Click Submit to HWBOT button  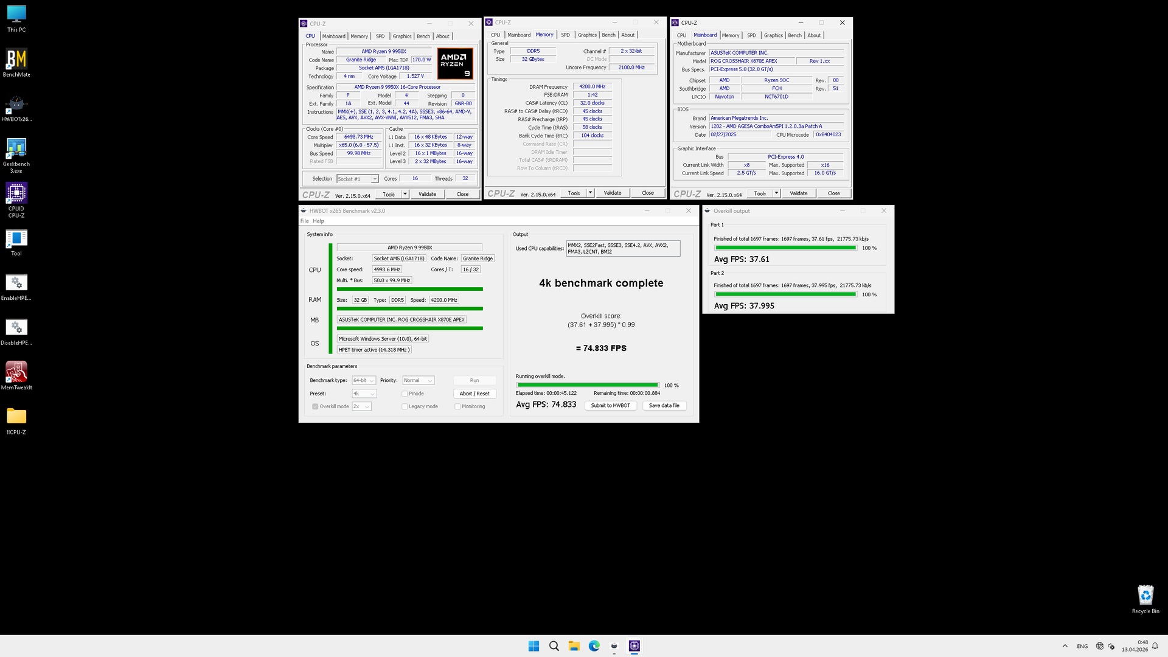(x=610, y=405)
